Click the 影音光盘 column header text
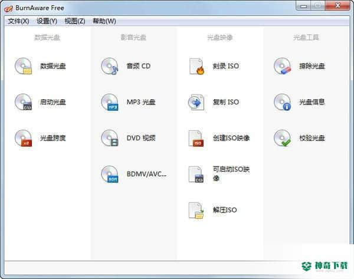 [133, 37]
